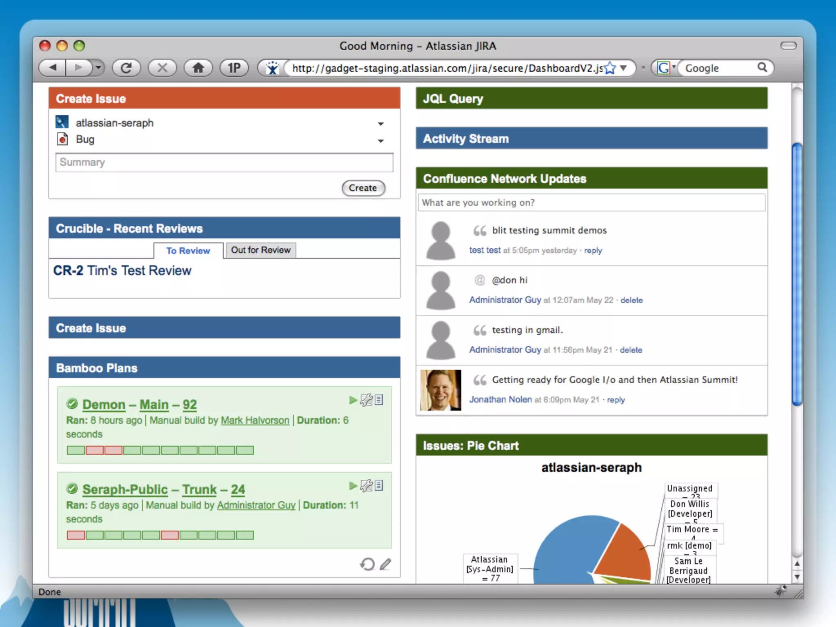836x627 pixels.
Task: Switch to the Out for Review tab
Action: tap(261, 250)
